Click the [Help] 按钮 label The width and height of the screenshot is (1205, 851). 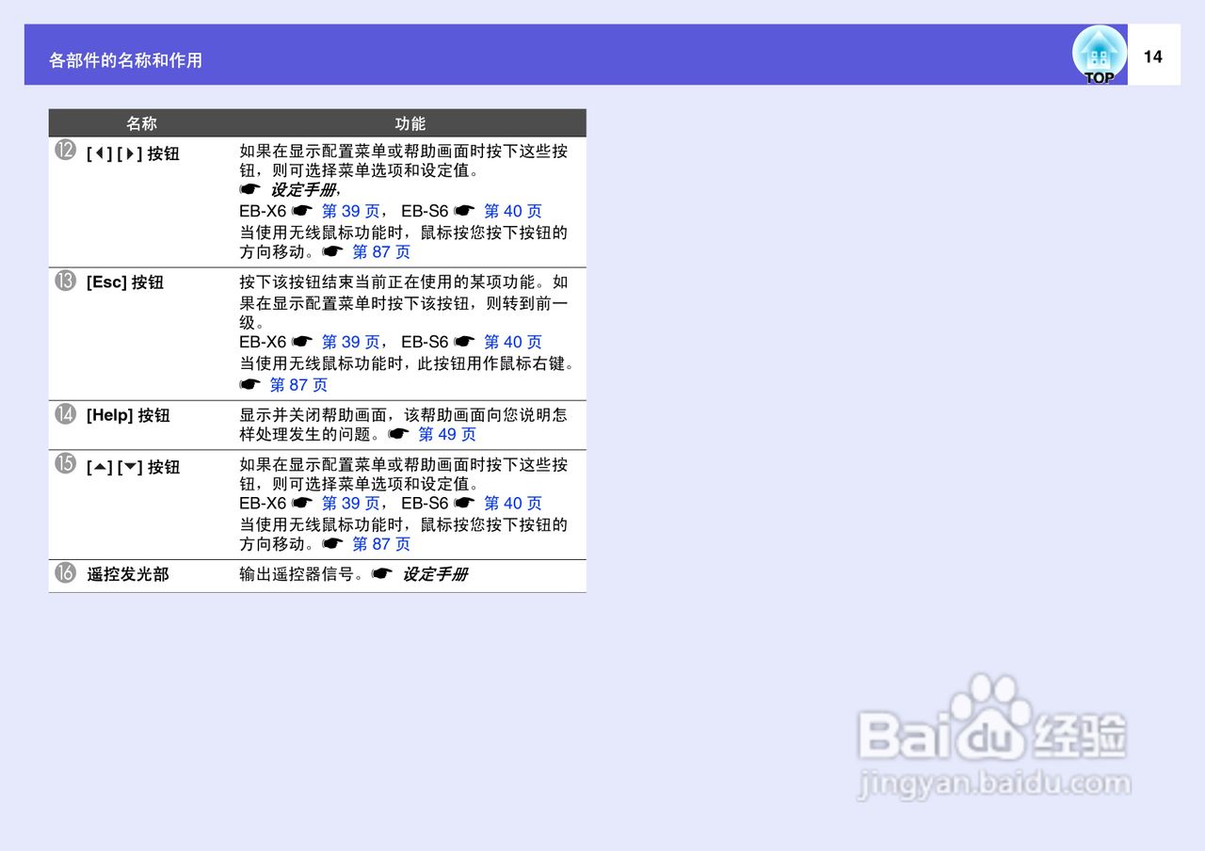click(x=128, y=416)
